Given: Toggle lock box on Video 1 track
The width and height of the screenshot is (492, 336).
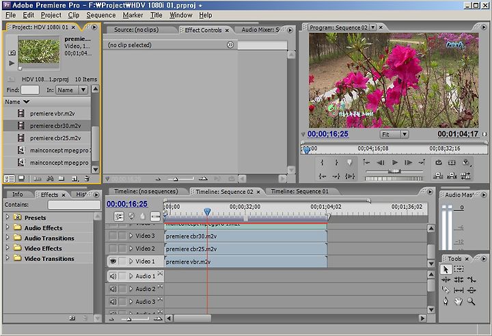Looking at the screenshot, I should pos(122,261).
